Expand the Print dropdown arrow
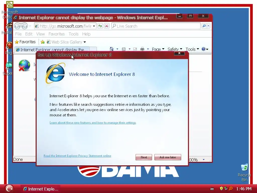This screenshot has height=193, width=257. click(148, 49)
